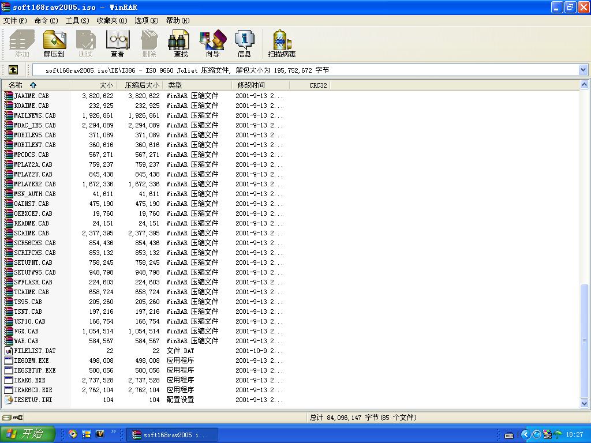591x443 pixels.
Task: Select the MPLAYER2.CAB row
Action: pos(143,184)
